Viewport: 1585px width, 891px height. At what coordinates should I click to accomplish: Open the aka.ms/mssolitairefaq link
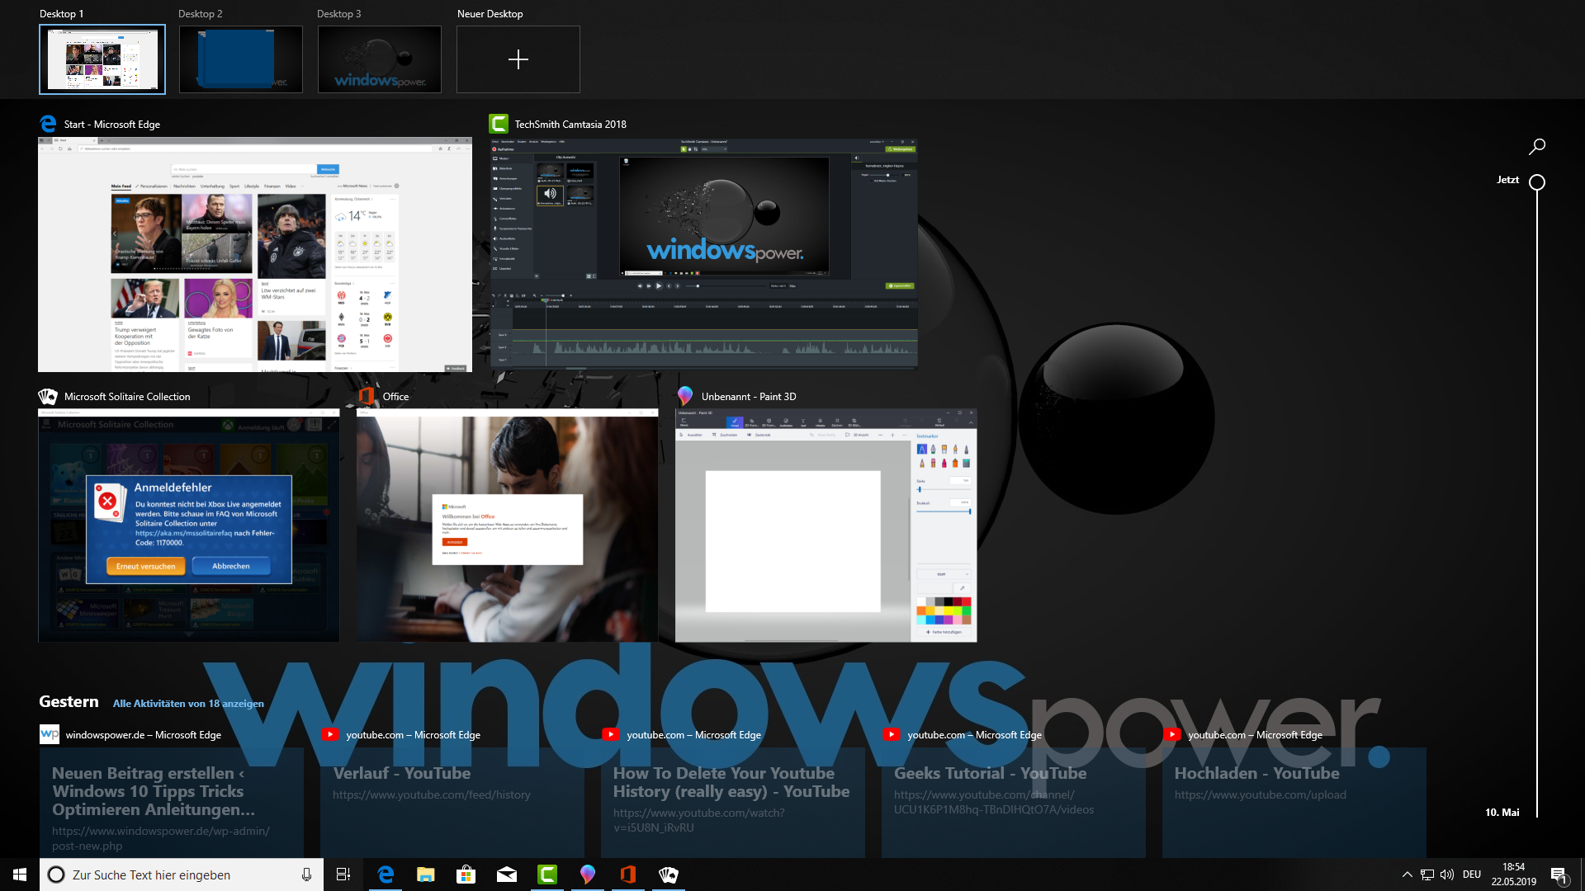[x=183, y=533]
